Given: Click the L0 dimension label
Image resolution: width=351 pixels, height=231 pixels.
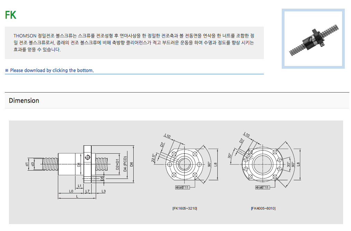Looking at the screenshot, I should pos(71,191).
